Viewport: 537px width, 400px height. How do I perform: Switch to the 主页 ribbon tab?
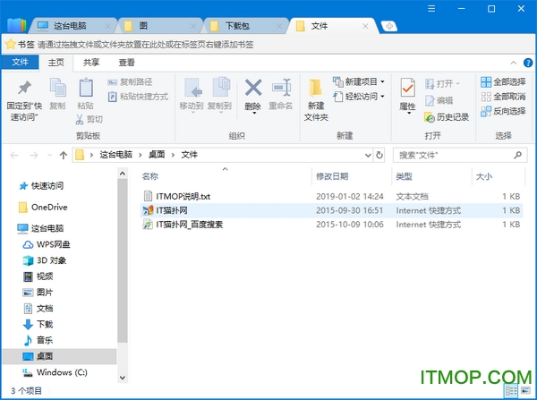pos(55,63)
